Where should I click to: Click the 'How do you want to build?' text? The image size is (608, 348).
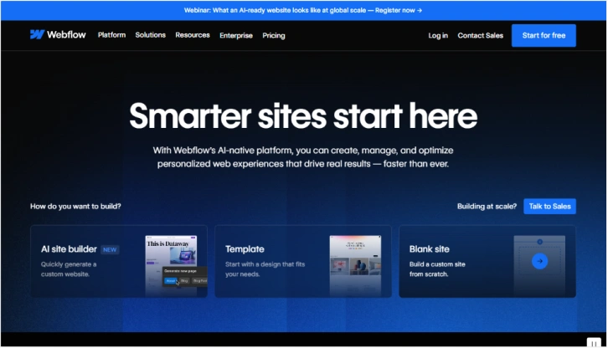(75, 206)
